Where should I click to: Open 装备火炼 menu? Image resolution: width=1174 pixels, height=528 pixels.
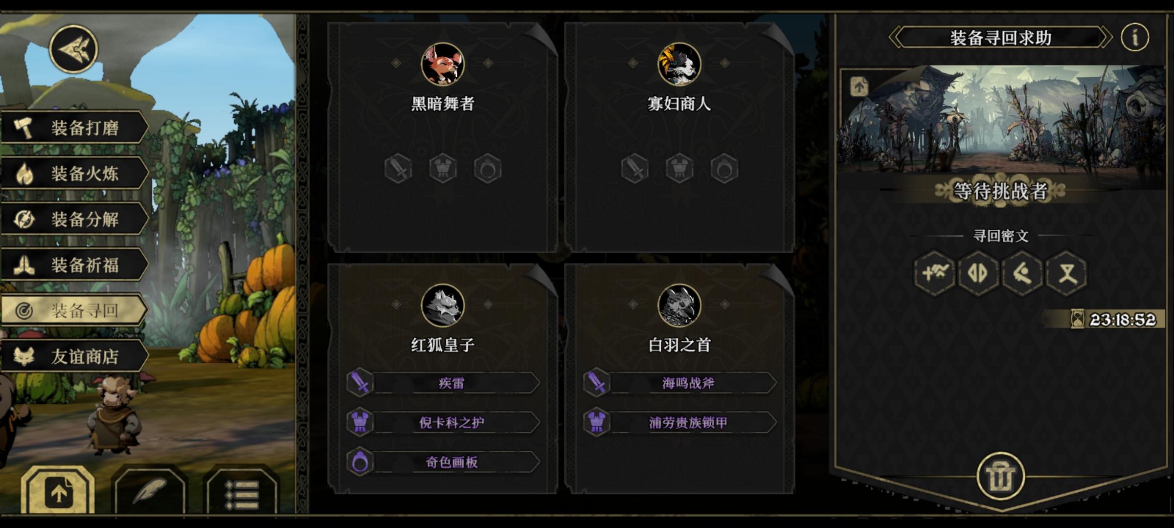(75, 173)
